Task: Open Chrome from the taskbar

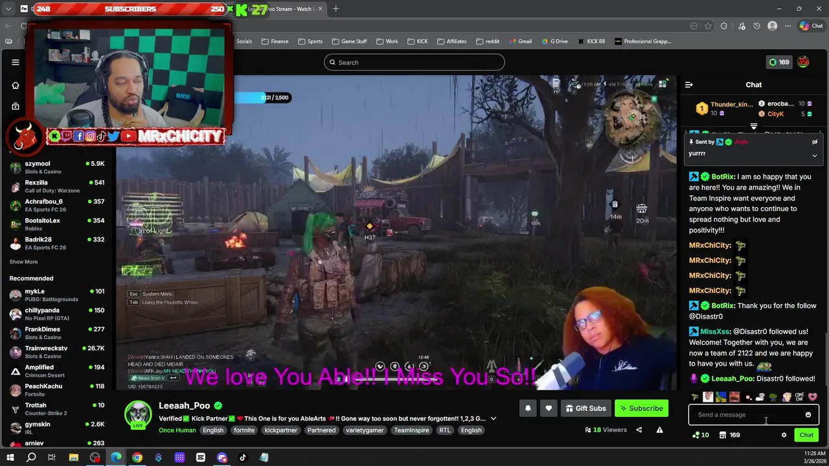Action: tap(137, 458)
